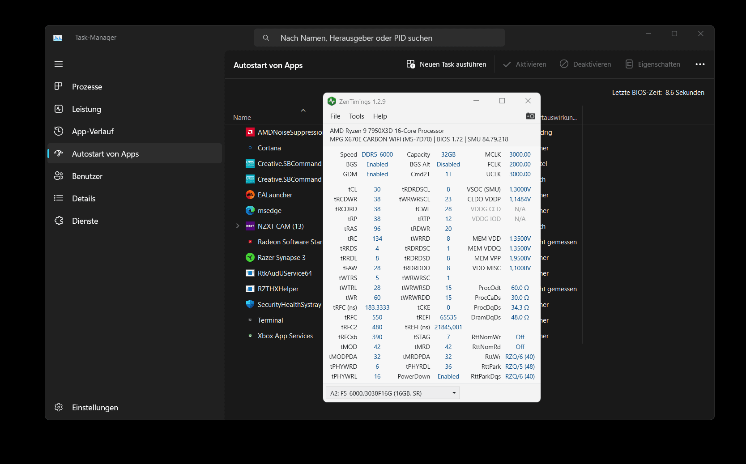Open the A2 memory module dropdown
The width and height of the screenshot is (746, 464).
[x=392, y=393]
